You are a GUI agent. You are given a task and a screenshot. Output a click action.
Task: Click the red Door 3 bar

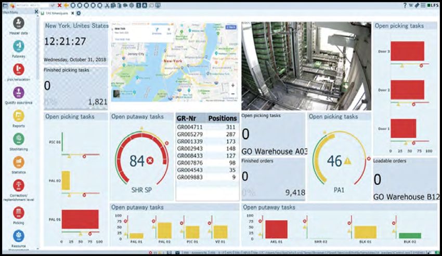pyautogui.click(x=407, y=51)
